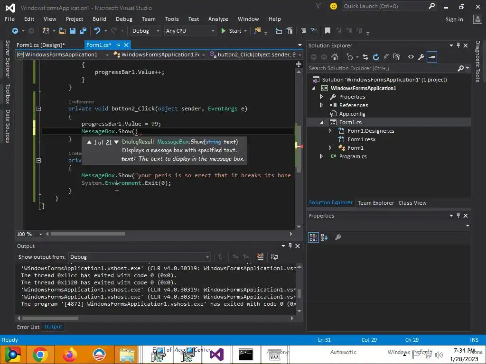Click the View Code angle brackets icon
Screen dimensions: 486x364
coord(411,57)
